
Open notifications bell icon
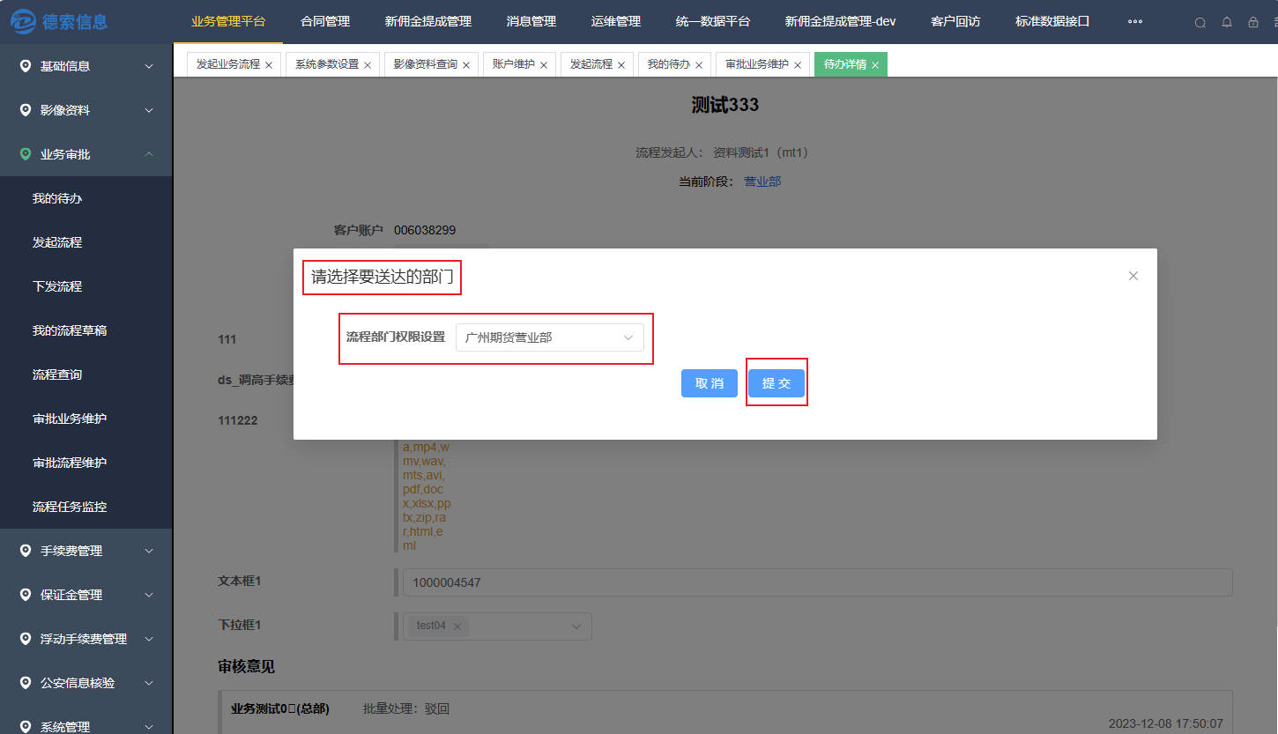(x=1226, y=22)
